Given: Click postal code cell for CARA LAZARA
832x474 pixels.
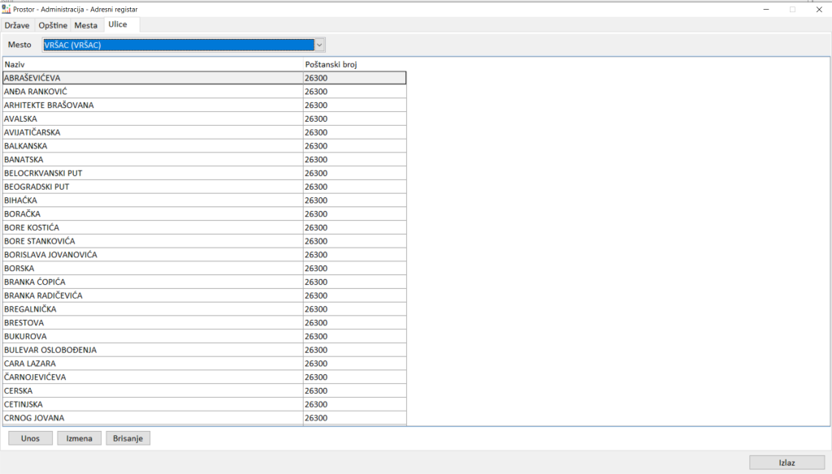Looking at the screenshot, I should click(354, 364).
